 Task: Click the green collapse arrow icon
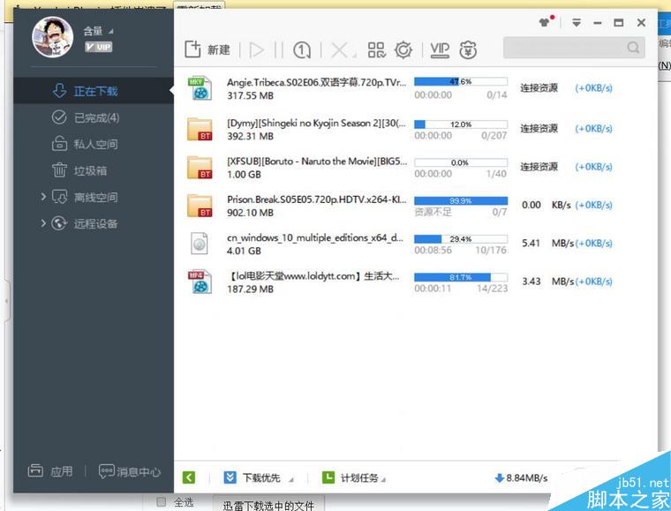(189, 477)
